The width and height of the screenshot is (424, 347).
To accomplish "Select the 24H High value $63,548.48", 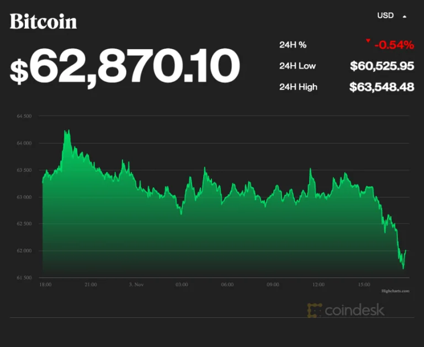I will (381, 87).
